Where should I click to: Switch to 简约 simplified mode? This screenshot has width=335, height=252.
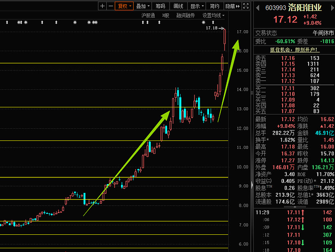click(214, 6)
